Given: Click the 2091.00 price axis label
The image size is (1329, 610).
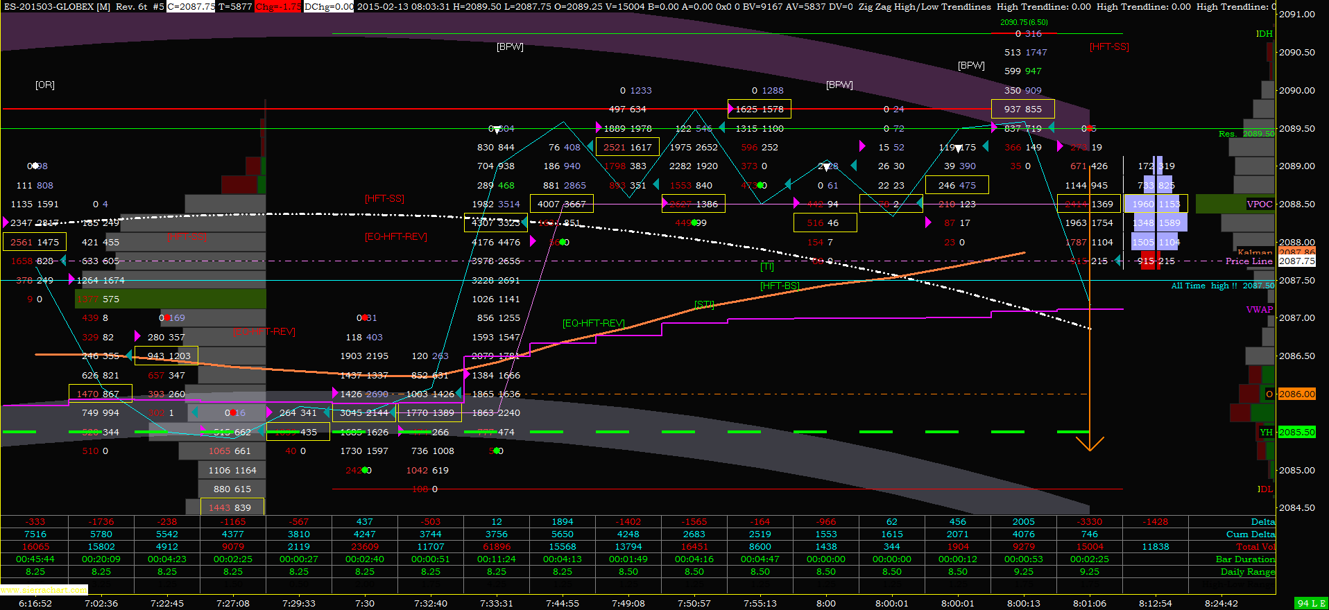Looking at the screenshot, I should pyautogui.click(x=1297, y=15).
